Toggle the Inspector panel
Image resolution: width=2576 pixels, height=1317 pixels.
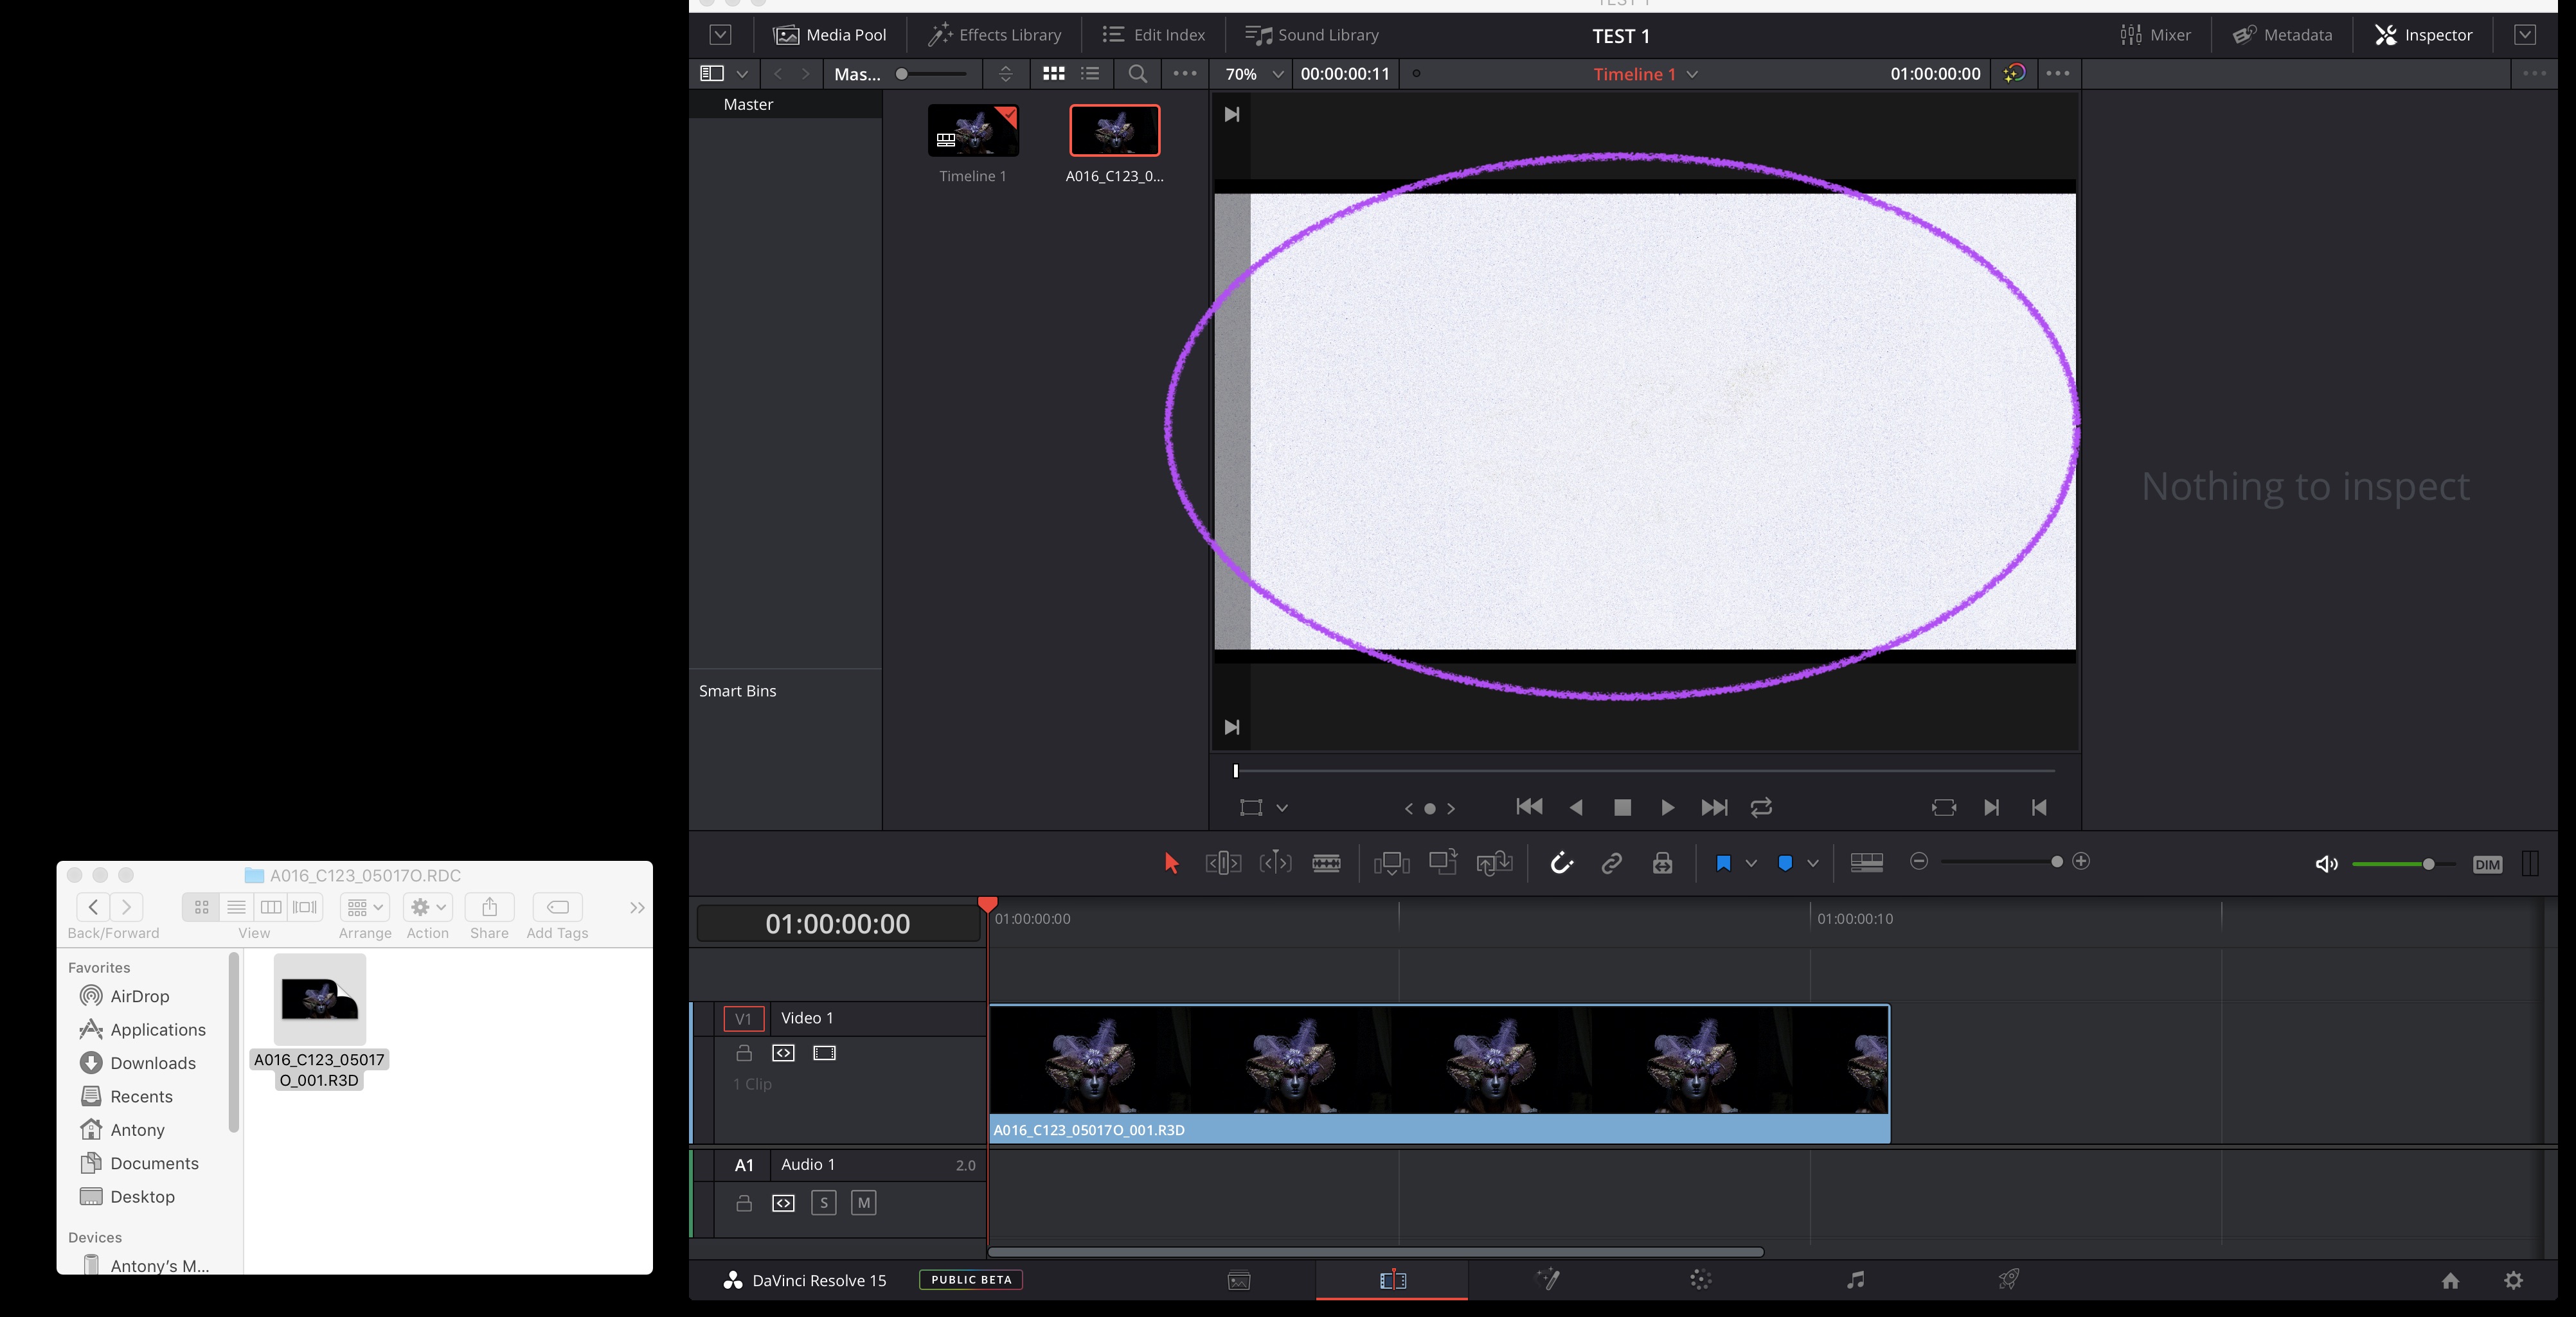[2424, 35]
